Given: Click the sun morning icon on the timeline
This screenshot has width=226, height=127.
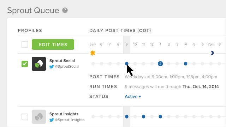Looking at the screenshot, I should (93, 53).
